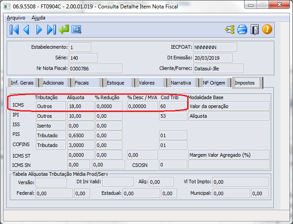
Task: Click PIS Cod Trib field 01
Action: pos(173,135)
